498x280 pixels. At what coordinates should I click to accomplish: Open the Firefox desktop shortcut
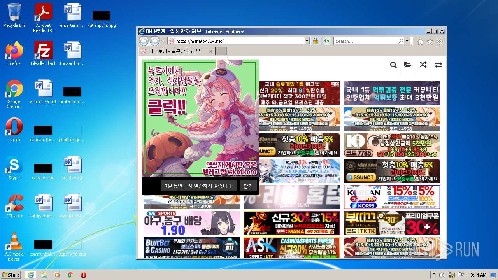[x=14, y=54]
